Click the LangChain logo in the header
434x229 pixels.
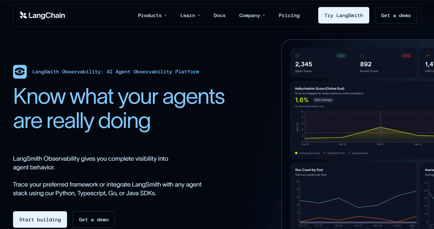pos(42,15)
